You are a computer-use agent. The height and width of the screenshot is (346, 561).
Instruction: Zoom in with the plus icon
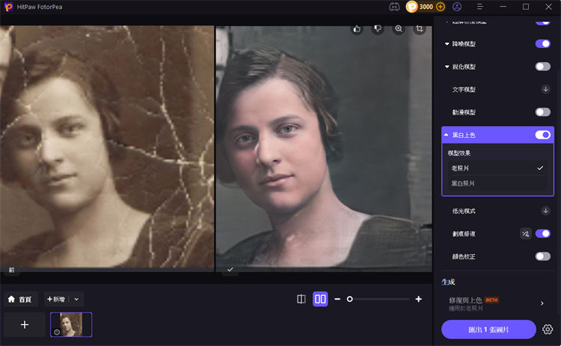tap(419, 299)
